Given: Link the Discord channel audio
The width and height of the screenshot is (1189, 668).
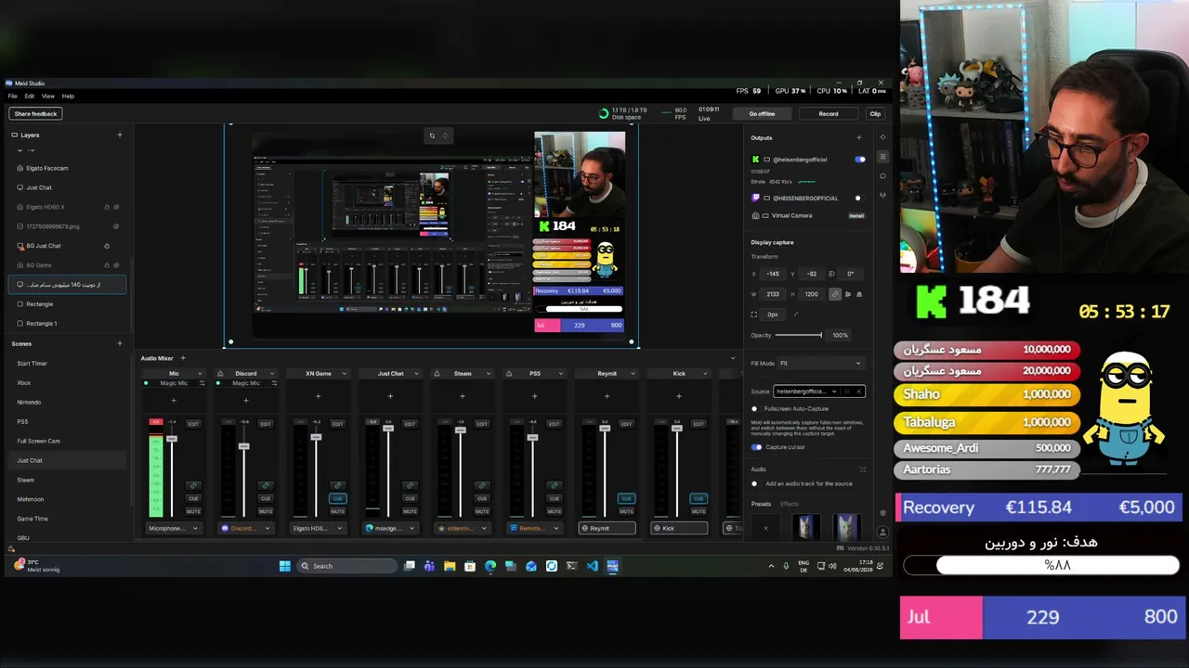Looking at the screenshot, I should click(x=266, y=485).
